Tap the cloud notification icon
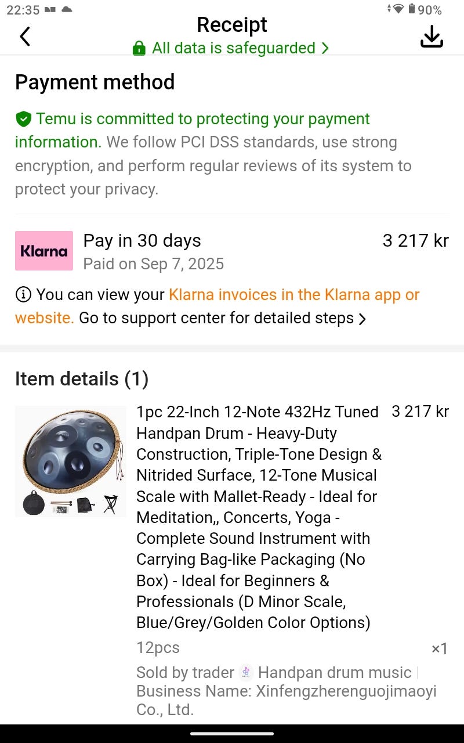The height and width of the screenshot is (743, 464). (x=67, y=9)
